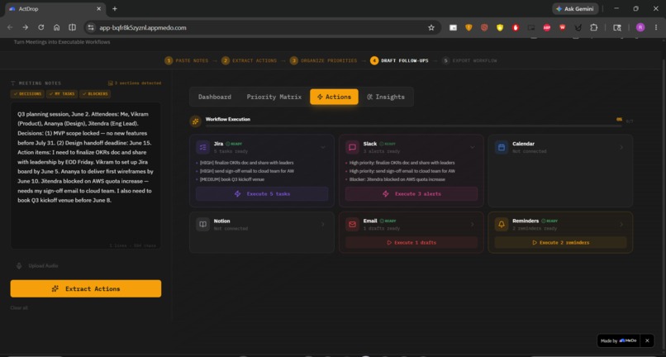Go to step 2 Extract Actions
This screenshot has width=666, height=357.
(x=250, y=61)
